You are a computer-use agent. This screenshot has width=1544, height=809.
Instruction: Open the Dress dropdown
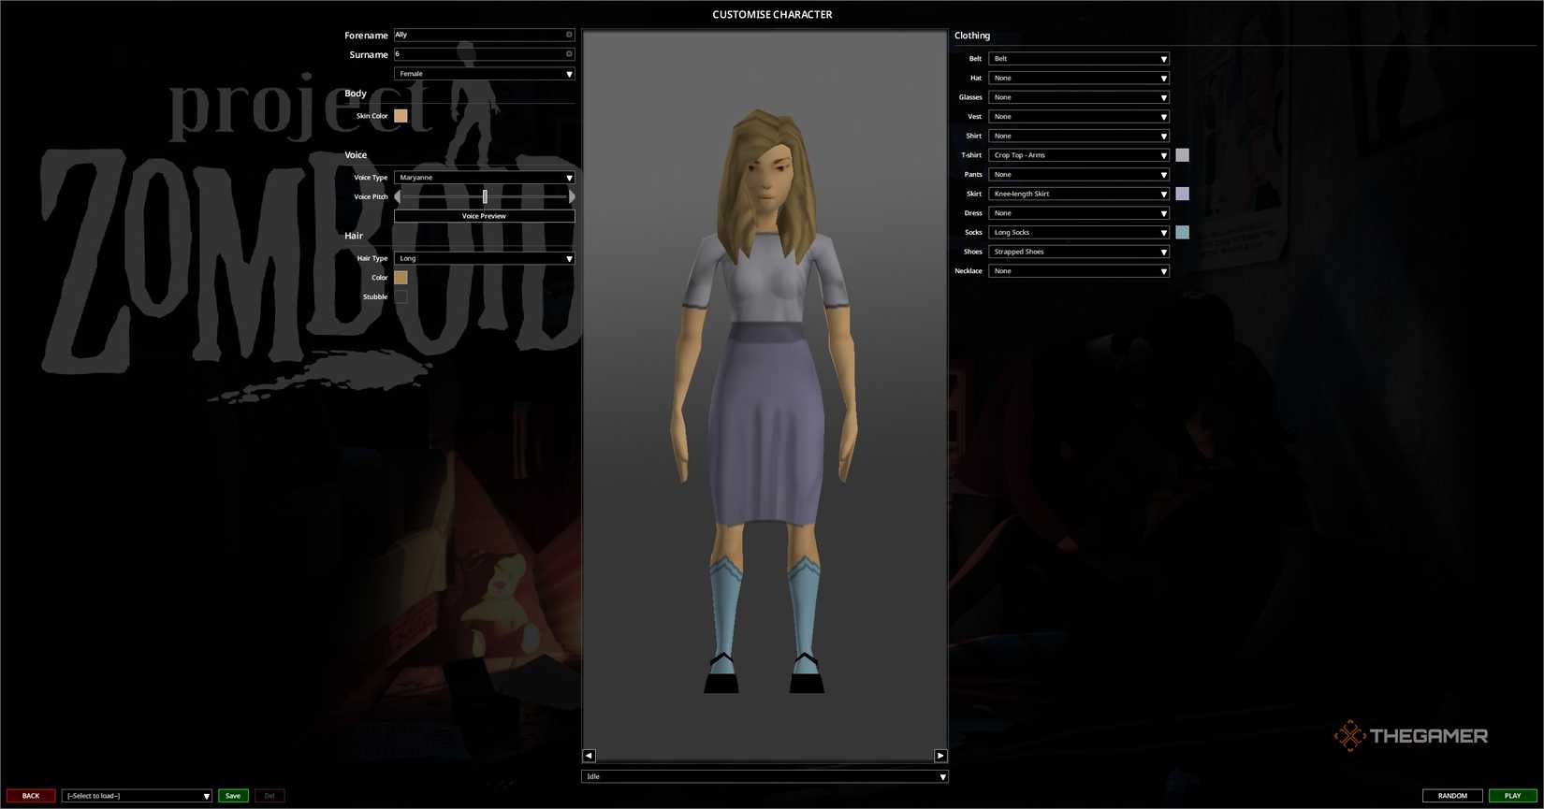coord(1079,213)
